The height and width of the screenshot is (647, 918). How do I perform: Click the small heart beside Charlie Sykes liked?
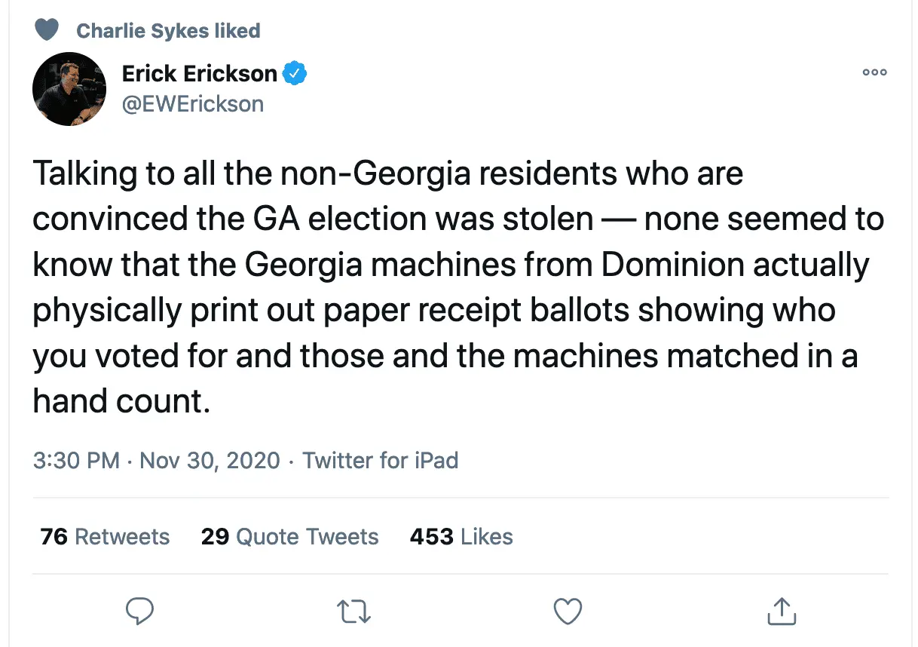[47, 30]
